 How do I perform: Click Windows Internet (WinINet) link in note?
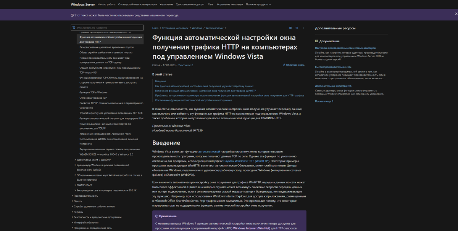click(x=252, y=228)
